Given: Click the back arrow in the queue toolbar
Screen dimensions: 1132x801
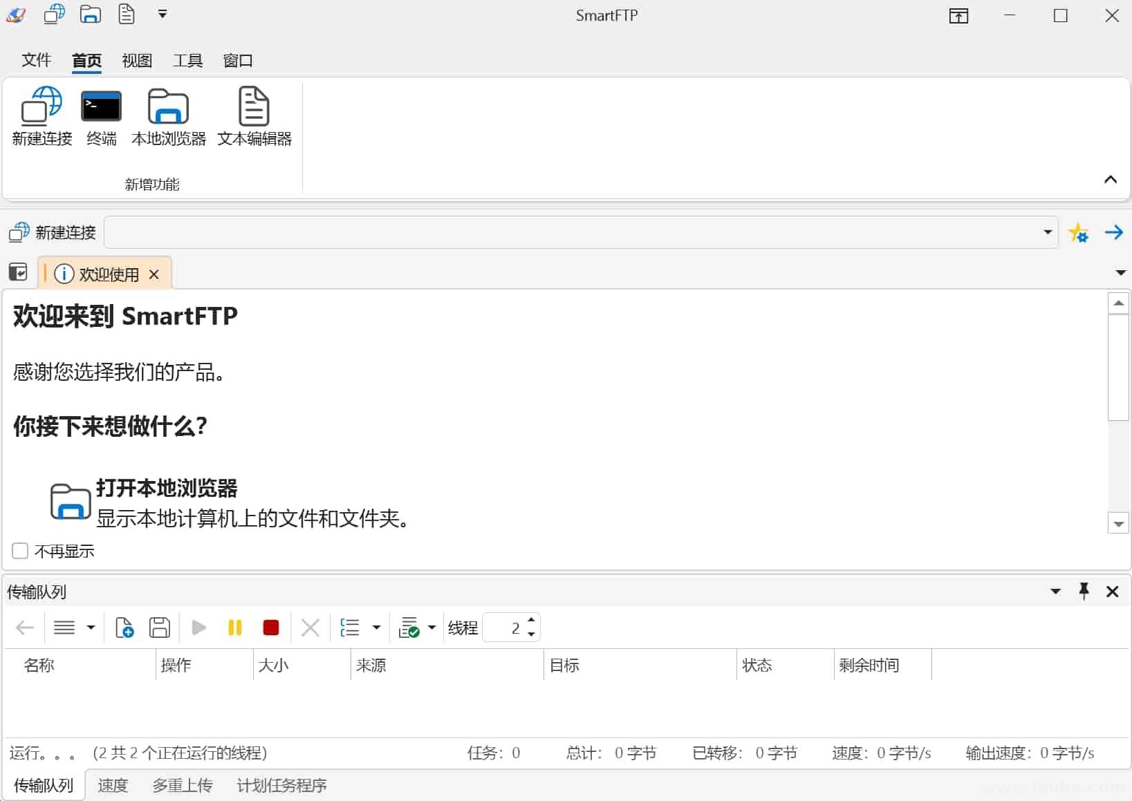Looking at the screenshot, I should click(25, 628).
